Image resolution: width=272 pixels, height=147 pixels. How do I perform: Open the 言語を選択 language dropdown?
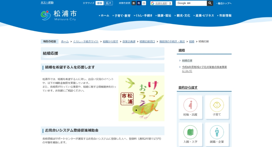(x=161, y=3)
